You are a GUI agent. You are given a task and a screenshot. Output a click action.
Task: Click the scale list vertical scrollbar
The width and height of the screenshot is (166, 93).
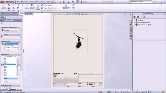[17, 66]
